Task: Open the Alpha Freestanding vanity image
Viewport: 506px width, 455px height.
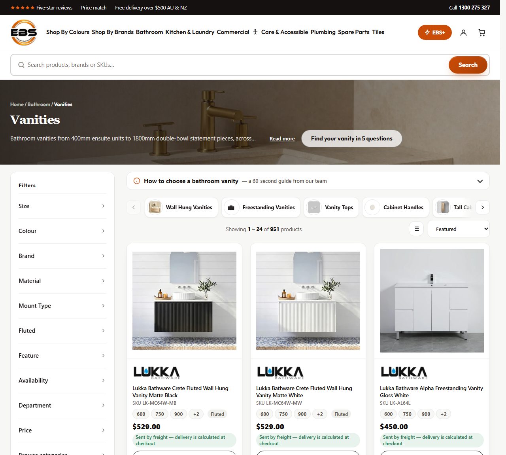Action: tap(432, 301)
